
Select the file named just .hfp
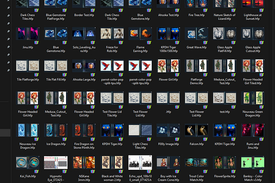(x=168, y=102)
